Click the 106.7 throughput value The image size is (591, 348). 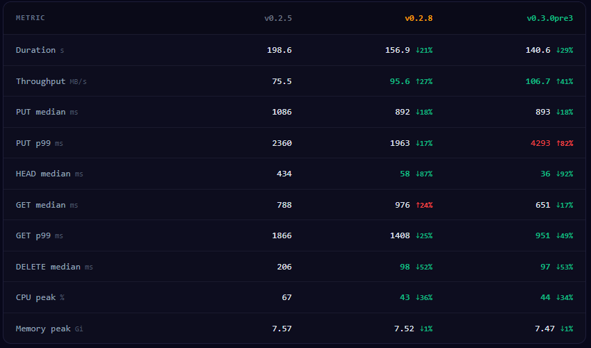537,81
